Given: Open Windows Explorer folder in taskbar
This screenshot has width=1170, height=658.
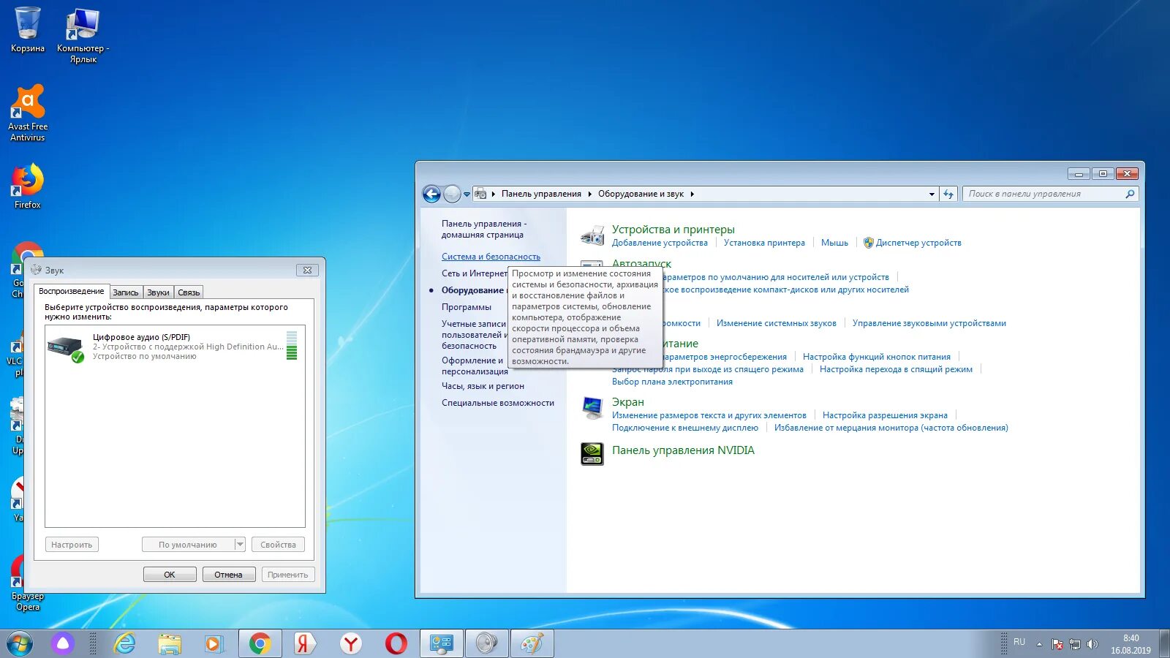Looking at the screenshot, I should 169,644.
